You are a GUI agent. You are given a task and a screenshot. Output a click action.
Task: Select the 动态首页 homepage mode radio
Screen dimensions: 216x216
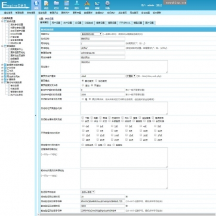(96, 81)
